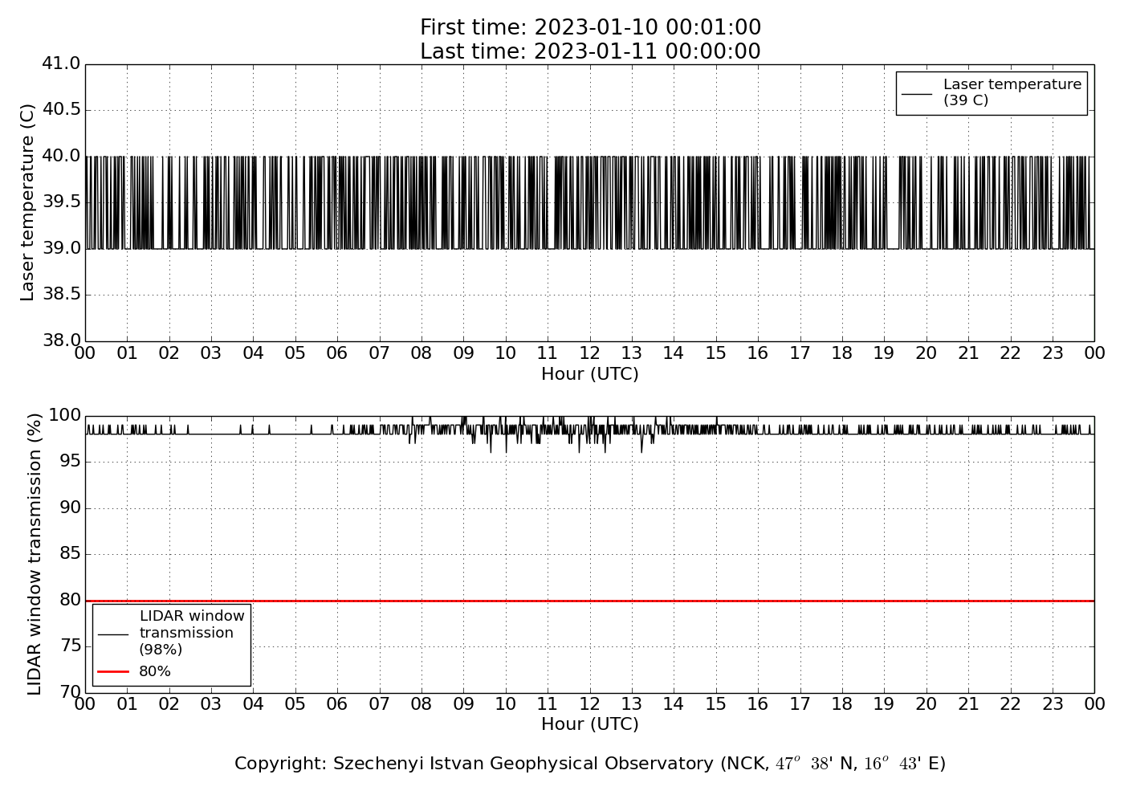Viewport: 1124px width, 803px height.
Task: Click the 'Laser temperature (39 C)' legend text
Action: tap(1012, 92)
